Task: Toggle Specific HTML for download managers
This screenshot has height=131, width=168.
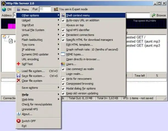Action: click(93, 40)
